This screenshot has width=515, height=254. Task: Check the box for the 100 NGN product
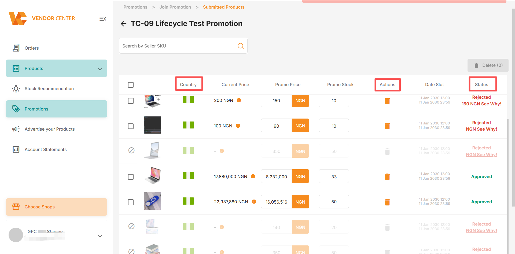(131, 126)
